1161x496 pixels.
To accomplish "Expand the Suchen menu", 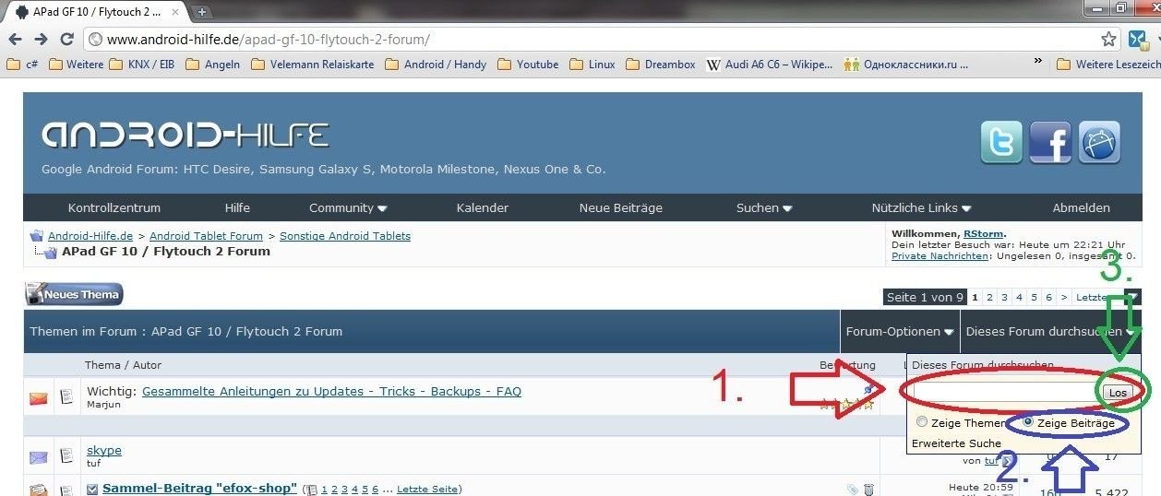I will 764,207.
